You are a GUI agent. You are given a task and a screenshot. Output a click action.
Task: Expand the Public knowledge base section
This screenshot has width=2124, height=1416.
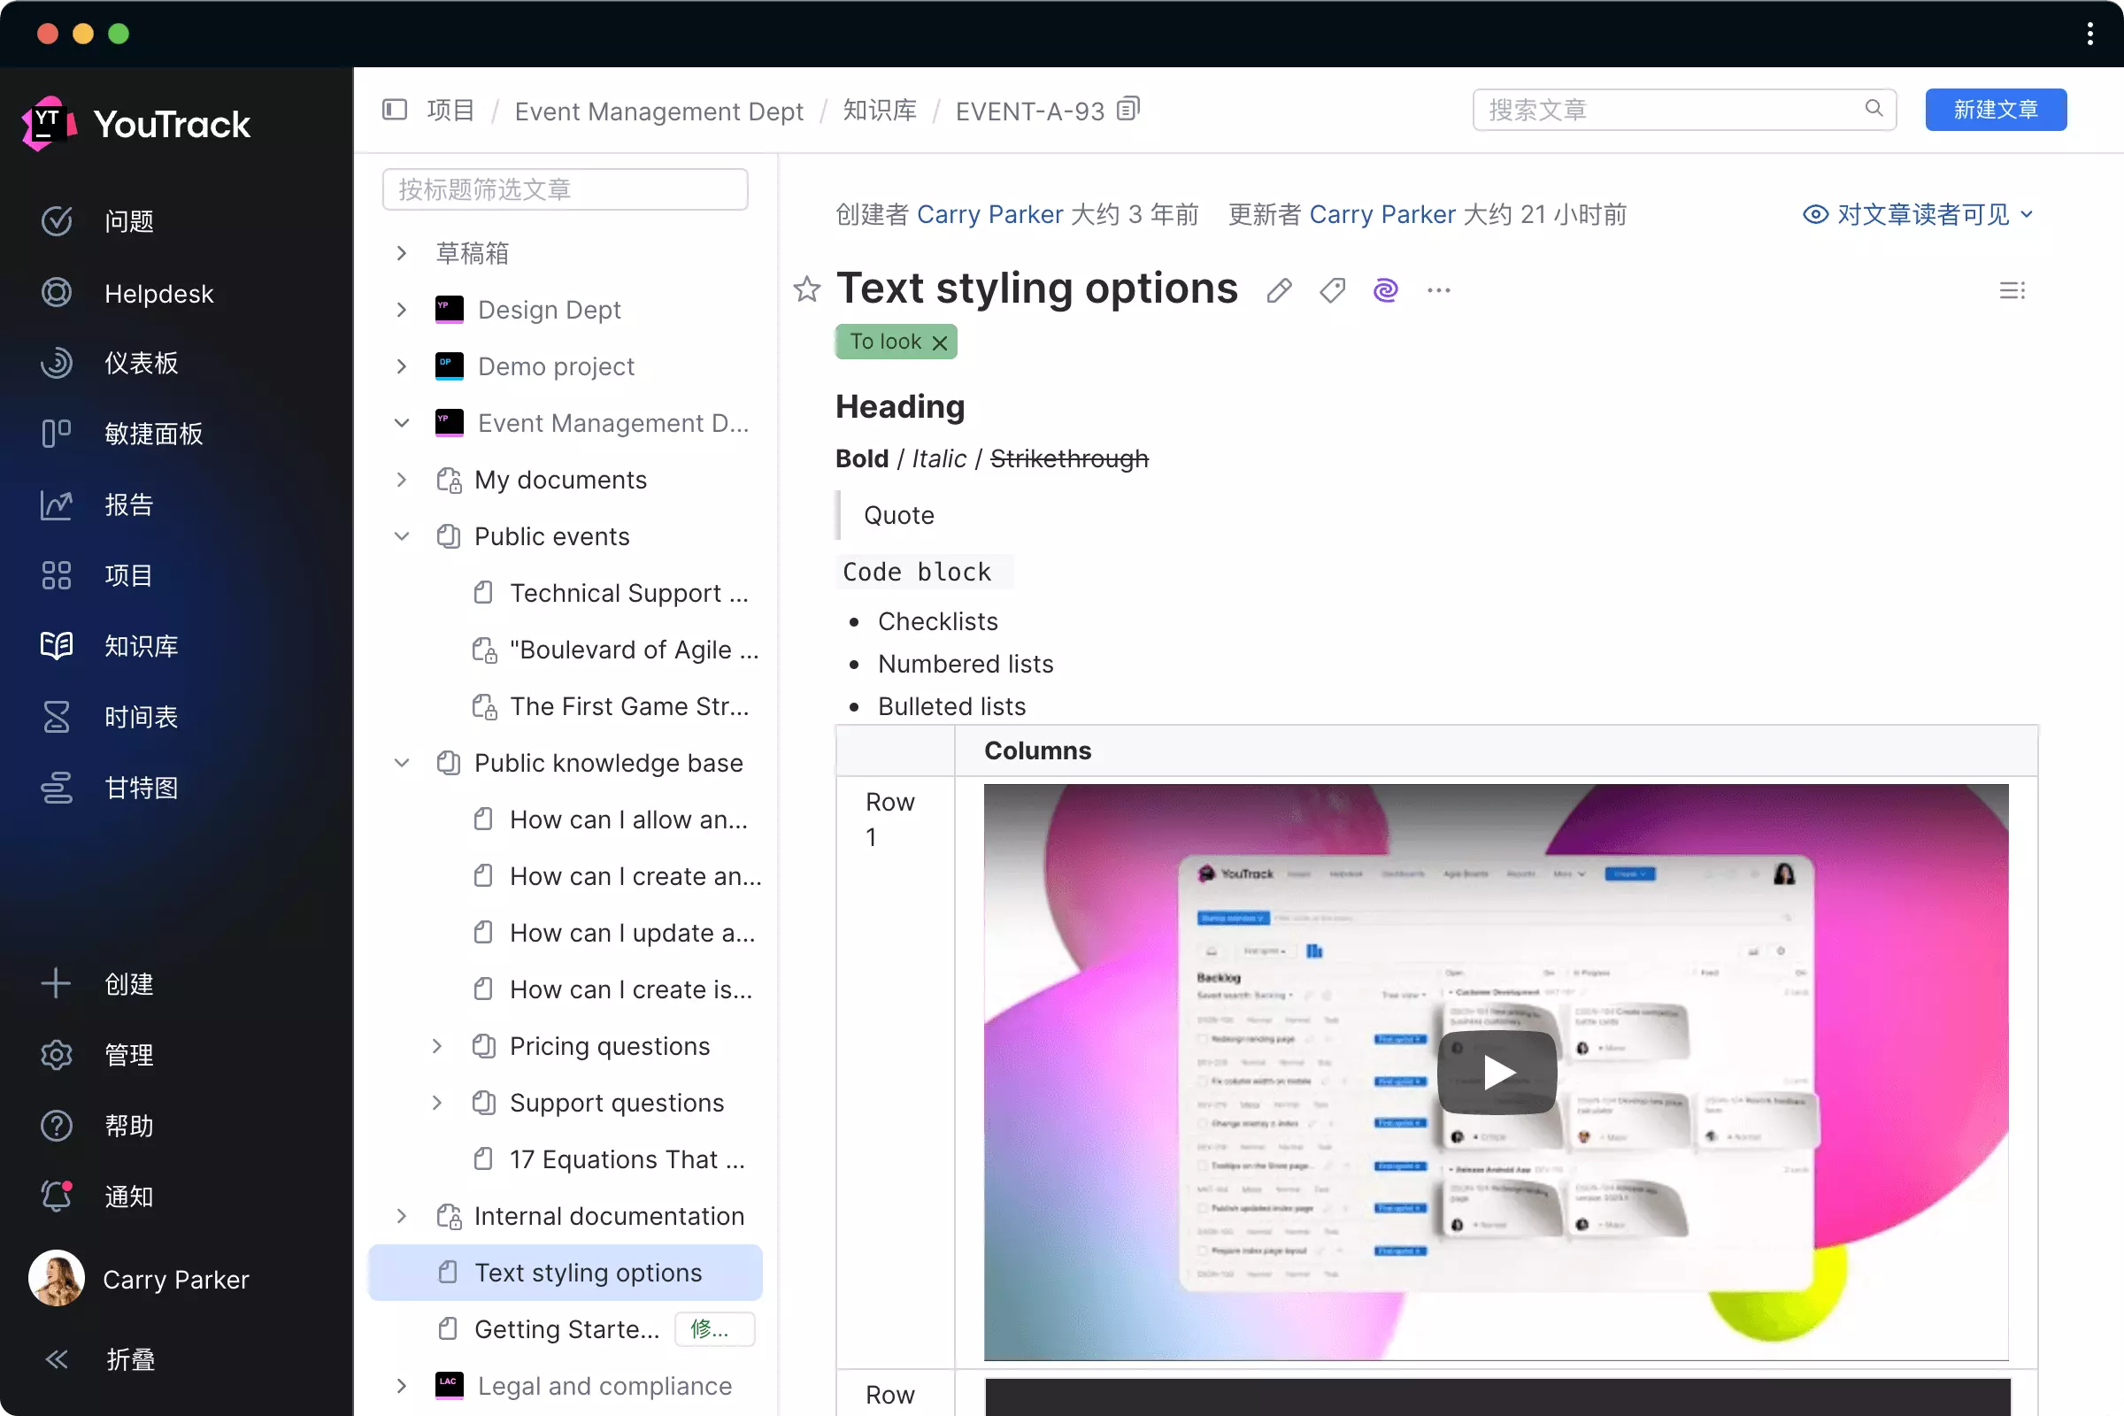point(403,763)
